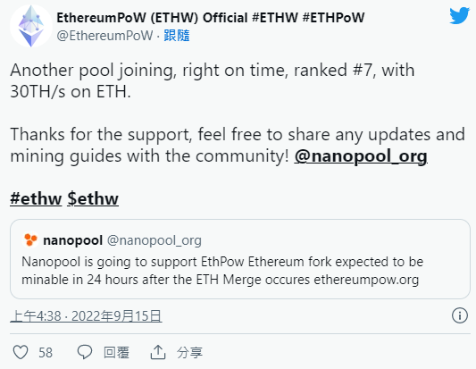
Task: Click the Twitter bird logo
Action: point(460,15)
